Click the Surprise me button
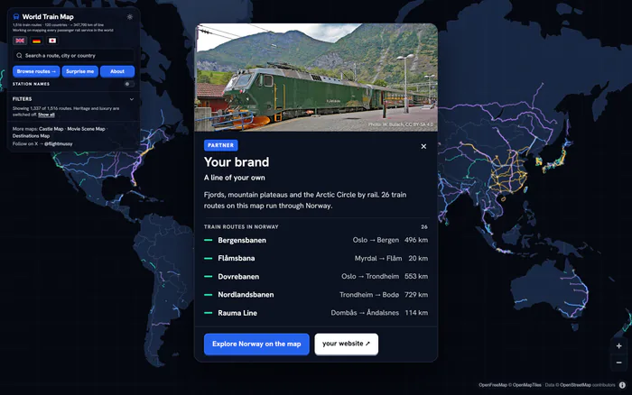 point(79,71)
